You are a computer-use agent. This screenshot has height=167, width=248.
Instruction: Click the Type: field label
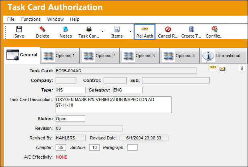pos(47,90)
